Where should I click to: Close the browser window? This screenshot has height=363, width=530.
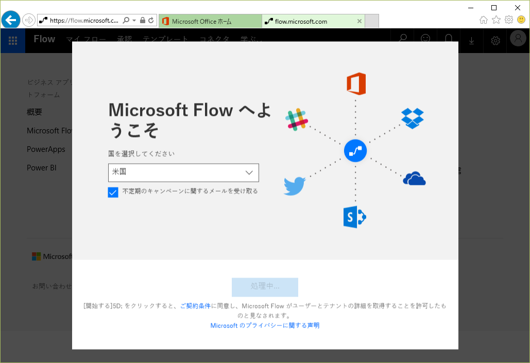(x=518, y=7)
